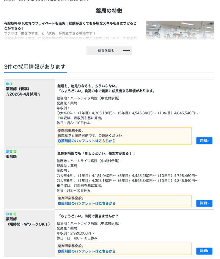Open the pamphlet link in the second 薬剤師 listing
Viewport: 220px width, 259px height.
point(87,204)
